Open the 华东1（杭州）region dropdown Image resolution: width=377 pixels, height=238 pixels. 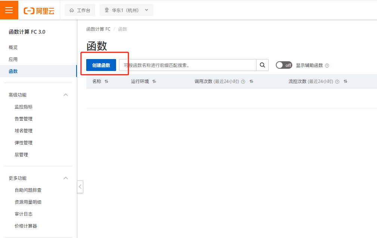[x=127, y=10]
